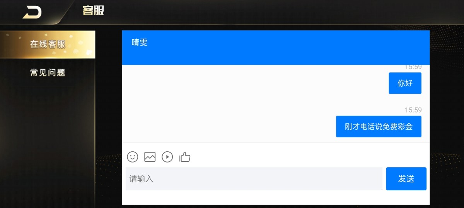Image resolution: width=464 pixels, height=208 pixels.
Task: Click white area beneath the message input
Action: click(x=276, y=198)
